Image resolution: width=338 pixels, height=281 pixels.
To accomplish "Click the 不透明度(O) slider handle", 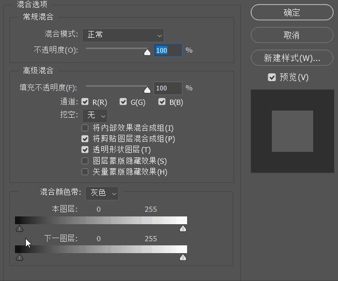I will point(147,52).
